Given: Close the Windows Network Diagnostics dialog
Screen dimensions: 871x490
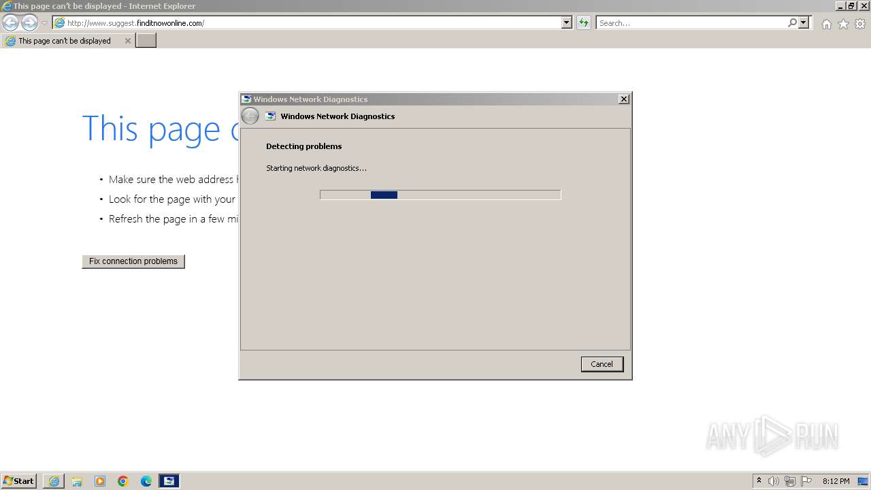Looking at the screenshot, I should [623, 99].
